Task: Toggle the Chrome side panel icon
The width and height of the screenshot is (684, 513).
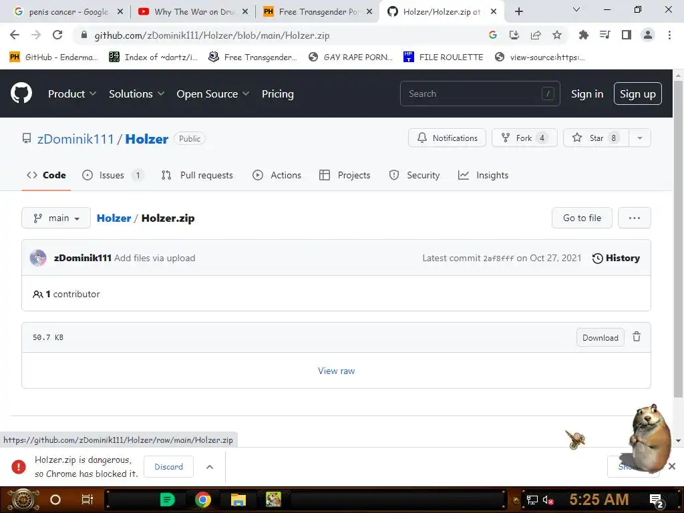Action: coord(627,35)
